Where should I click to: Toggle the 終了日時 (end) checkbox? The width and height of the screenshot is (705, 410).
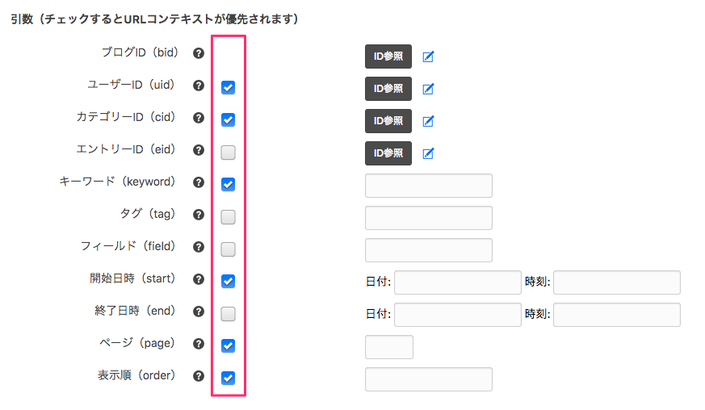click(x=228, y=313)
